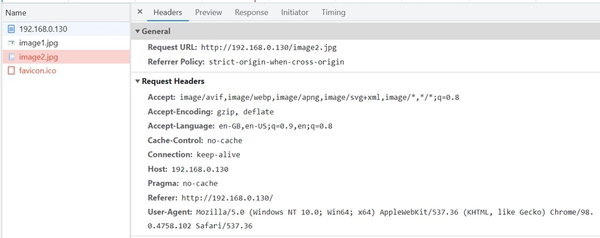Click the Referrer Policy value
600x238 pixels.
[x=276, y=62]
